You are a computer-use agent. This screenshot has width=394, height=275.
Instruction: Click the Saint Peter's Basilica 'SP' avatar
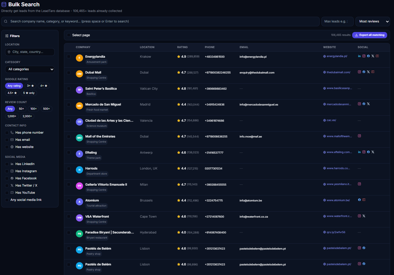click(79, 90)
